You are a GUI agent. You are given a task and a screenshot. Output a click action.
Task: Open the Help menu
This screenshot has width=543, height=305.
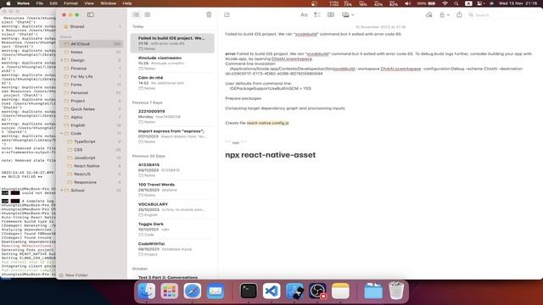(x=127, y=3)
